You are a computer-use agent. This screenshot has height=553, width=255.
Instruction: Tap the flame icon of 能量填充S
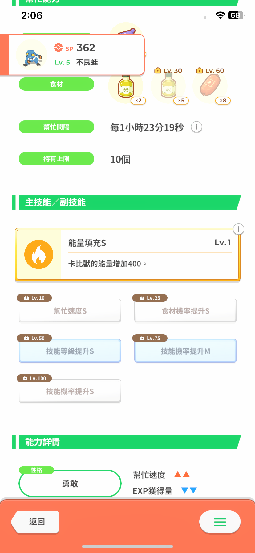coord(39,255)
